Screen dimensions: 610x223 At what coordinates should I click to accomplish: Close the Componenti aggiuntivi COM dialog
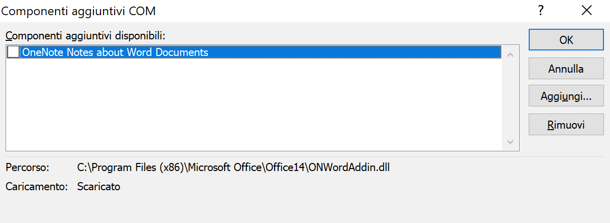coord(586,10)
